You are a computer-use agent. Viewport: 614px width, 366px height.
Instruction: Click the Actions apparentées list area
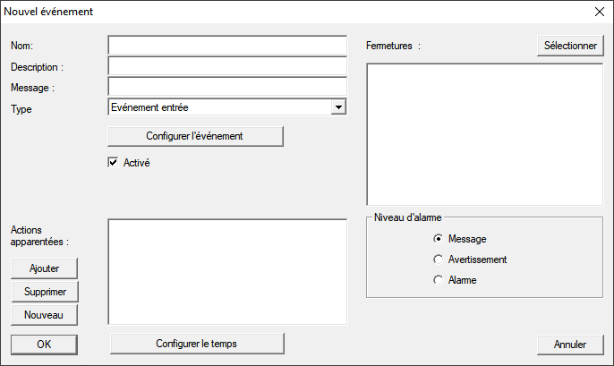pos(226,271)
